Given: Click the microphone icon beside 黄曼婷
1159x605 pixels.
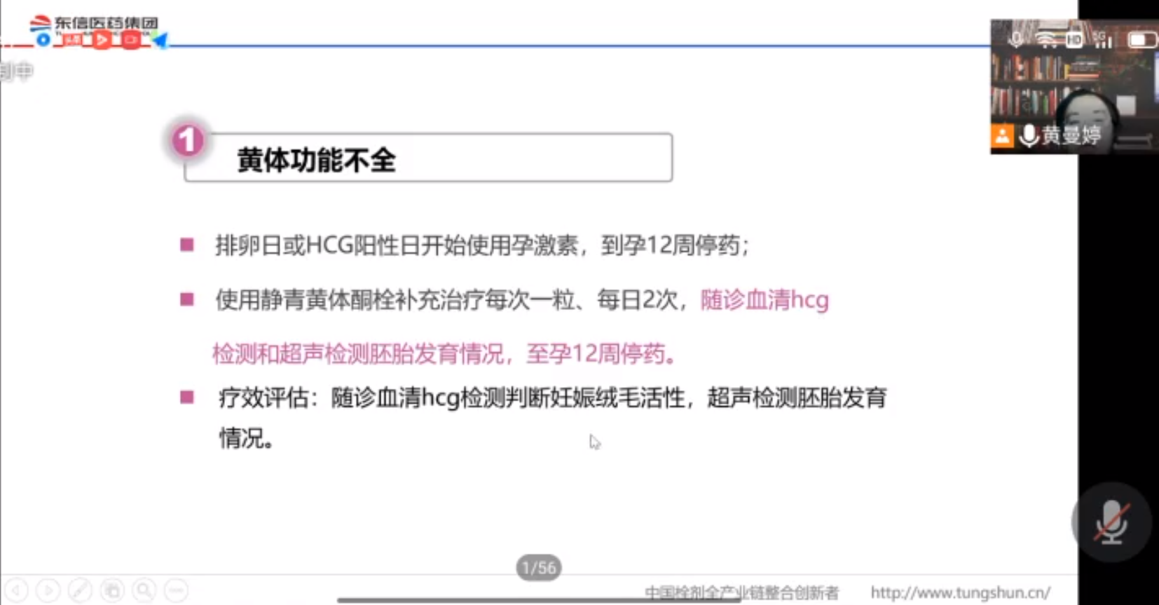Looking at the screenshot, I should (1029, 135).
